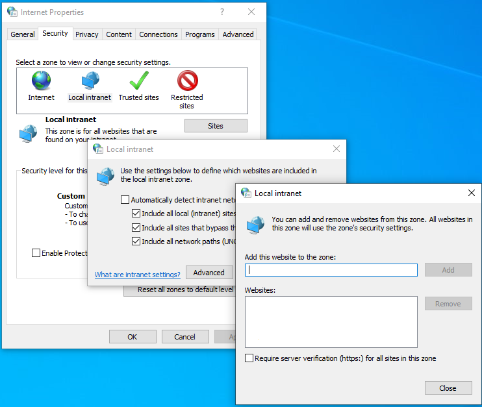This screenshot has height=407, width=482.
Task: Switch to the Privacy tab
Action: [86, 34]
